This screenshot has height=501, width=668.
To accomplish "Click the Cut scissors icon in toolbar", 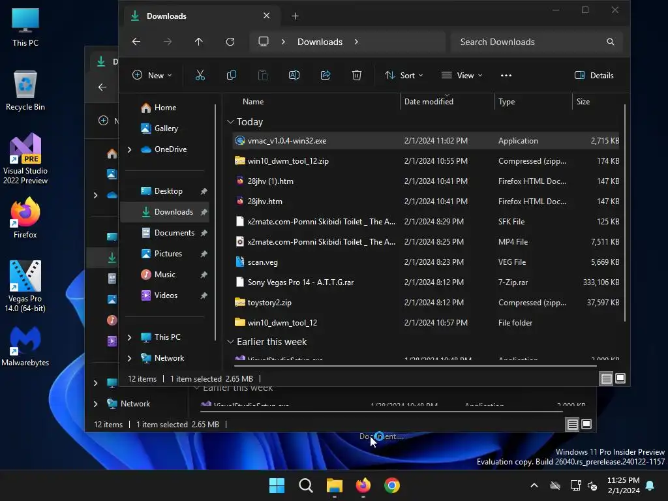I will [x=200, y=76].
